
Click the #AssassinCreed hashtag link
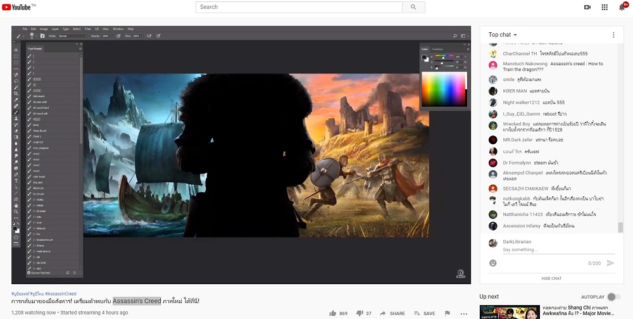pyautogui.click(x=61, y=294)
